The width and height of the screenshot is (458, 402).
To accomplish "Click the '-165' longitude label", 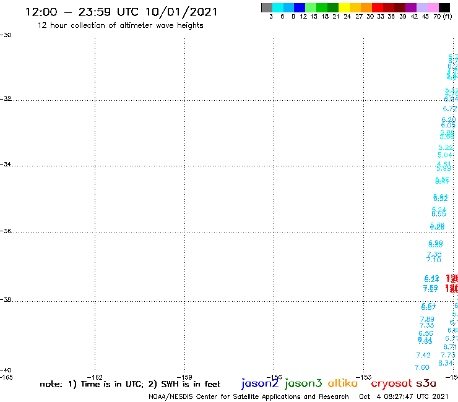I will click(6, 377).
